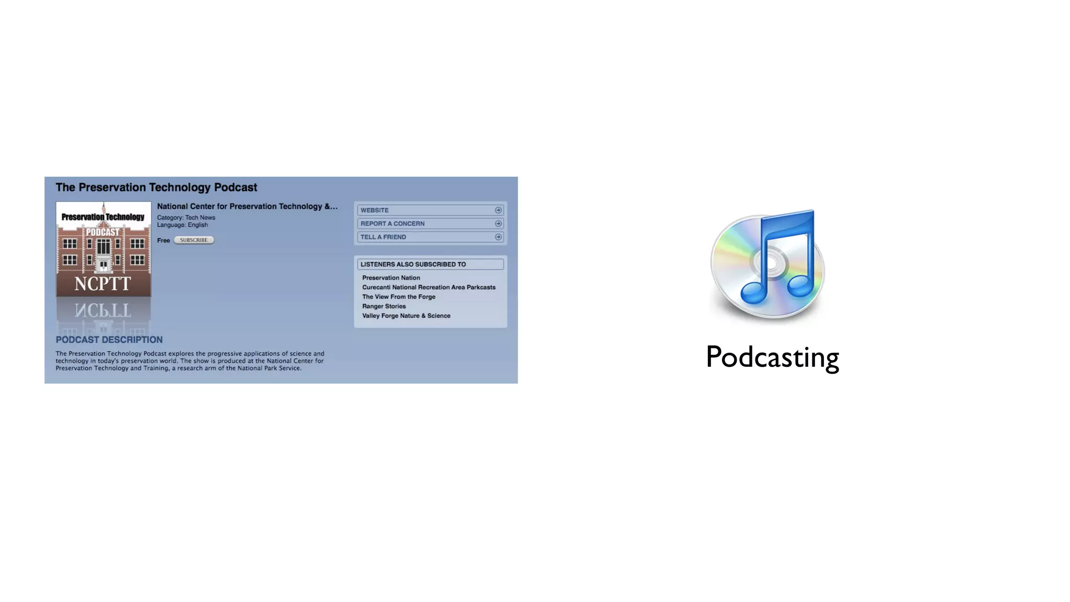Click the arrow icon beside TELL A FRIEND
The image size is (1070, 602).
click(498, 237)
